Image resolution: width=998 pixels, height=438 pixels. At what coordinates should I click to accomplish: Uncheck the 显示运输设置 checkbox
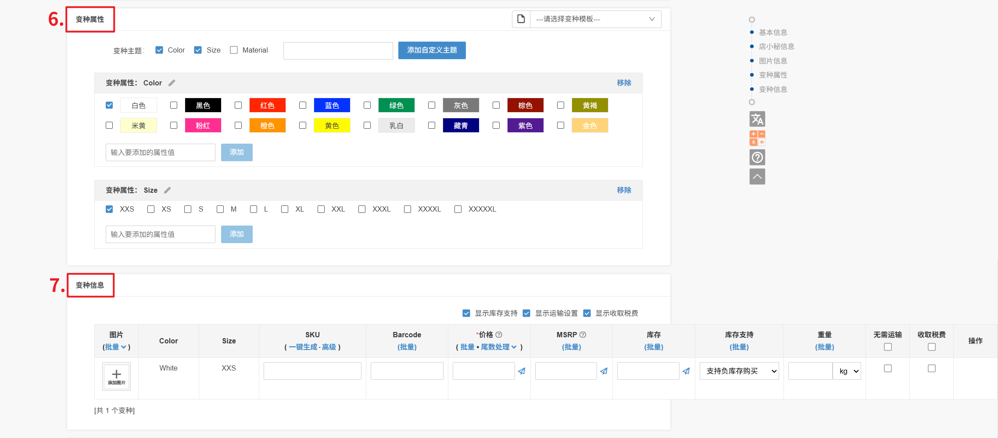(x=526, y=313)
